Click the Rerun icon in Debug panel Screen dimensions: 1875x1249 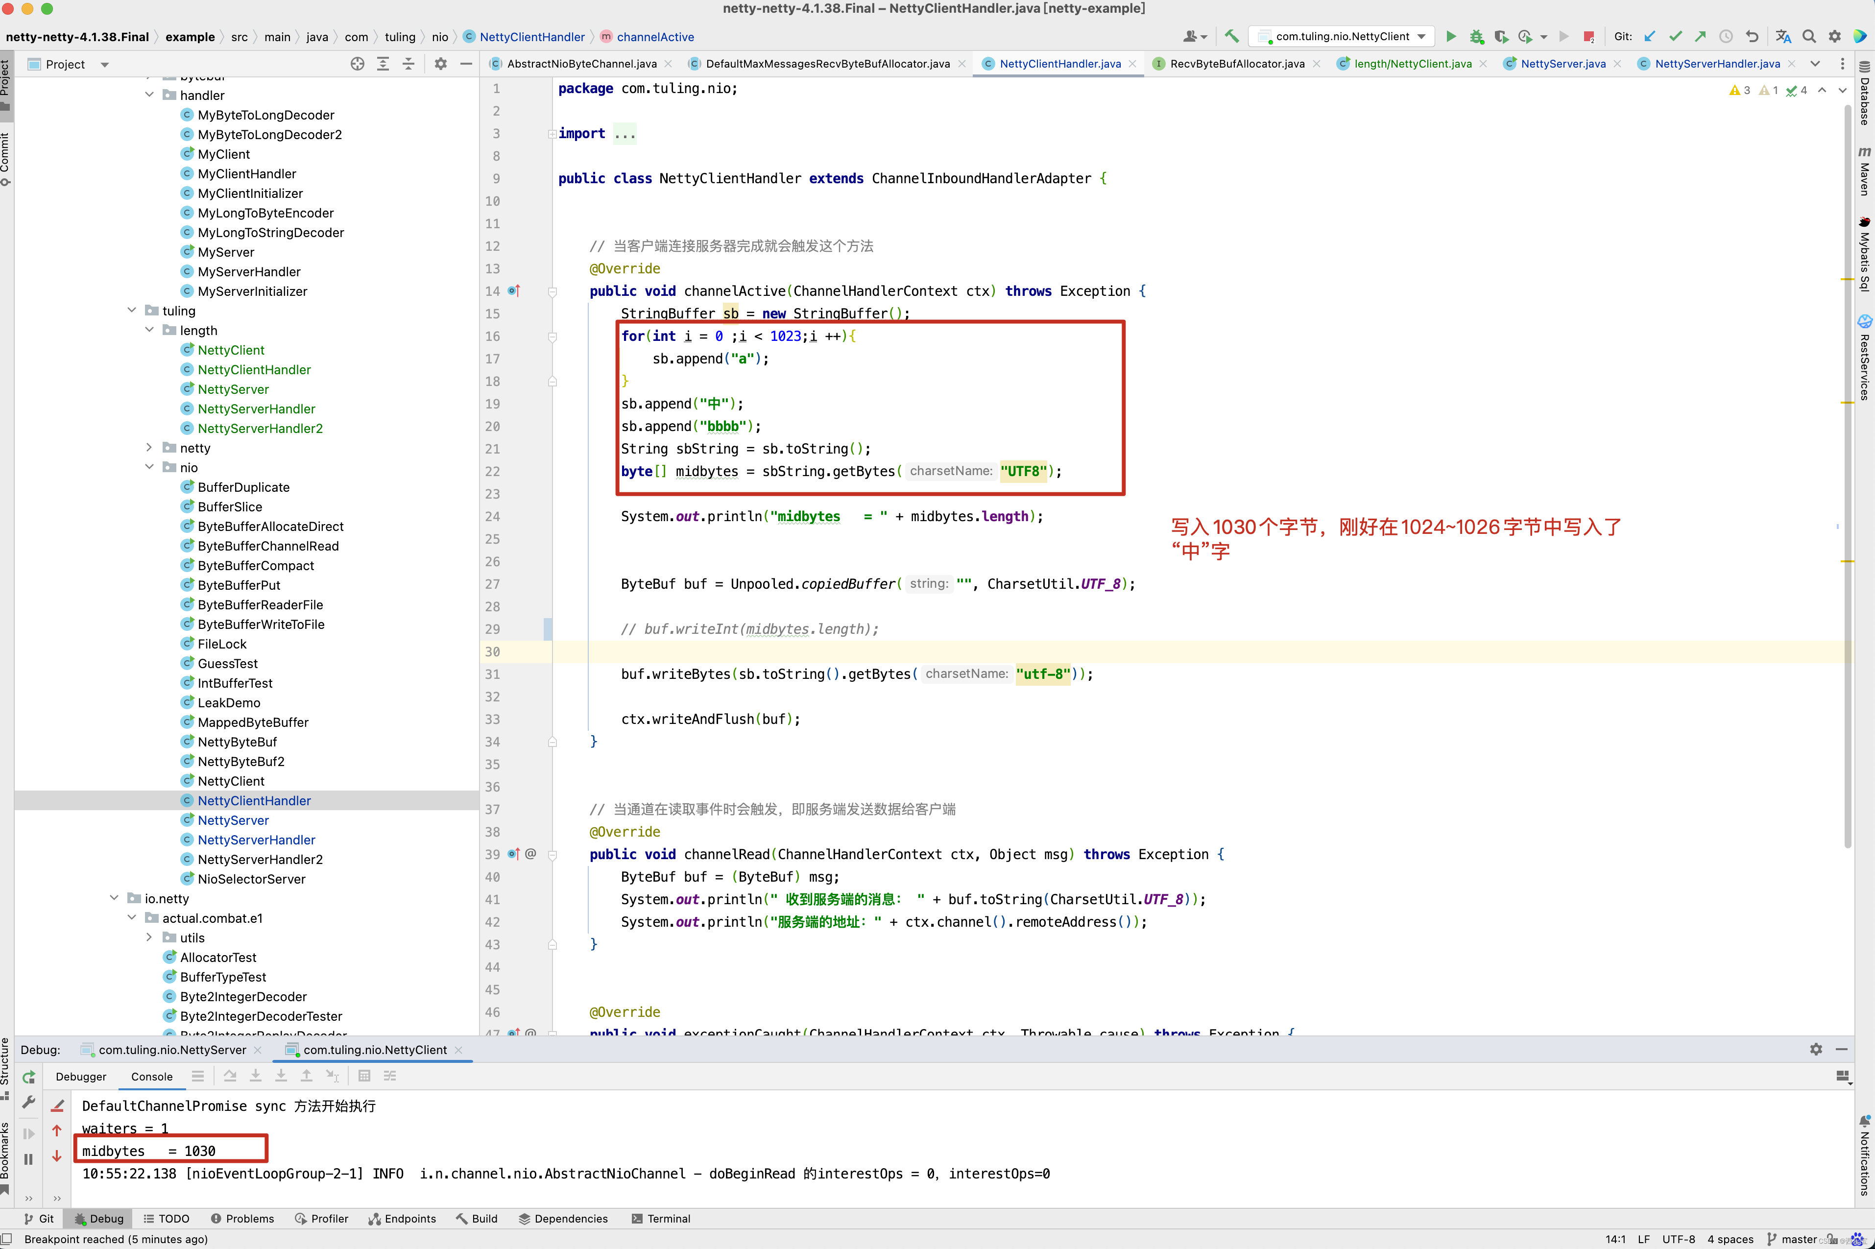click(x=29, y=1077)
